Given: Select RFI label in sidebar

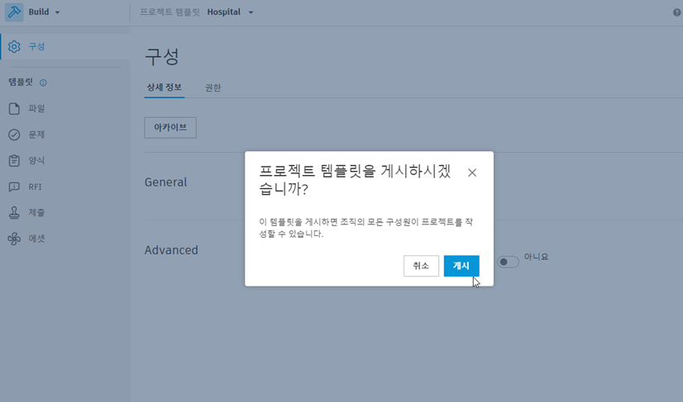Looking at the screenshot, I should [35, 187].
